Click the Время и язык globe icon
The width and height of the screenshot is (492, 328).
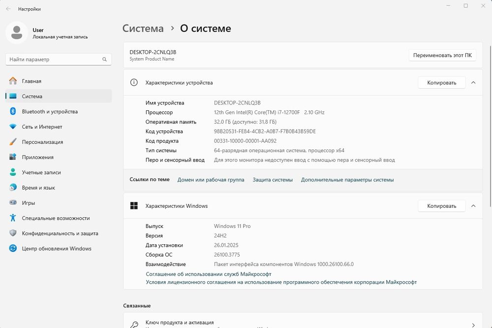(x=13, y=188)
